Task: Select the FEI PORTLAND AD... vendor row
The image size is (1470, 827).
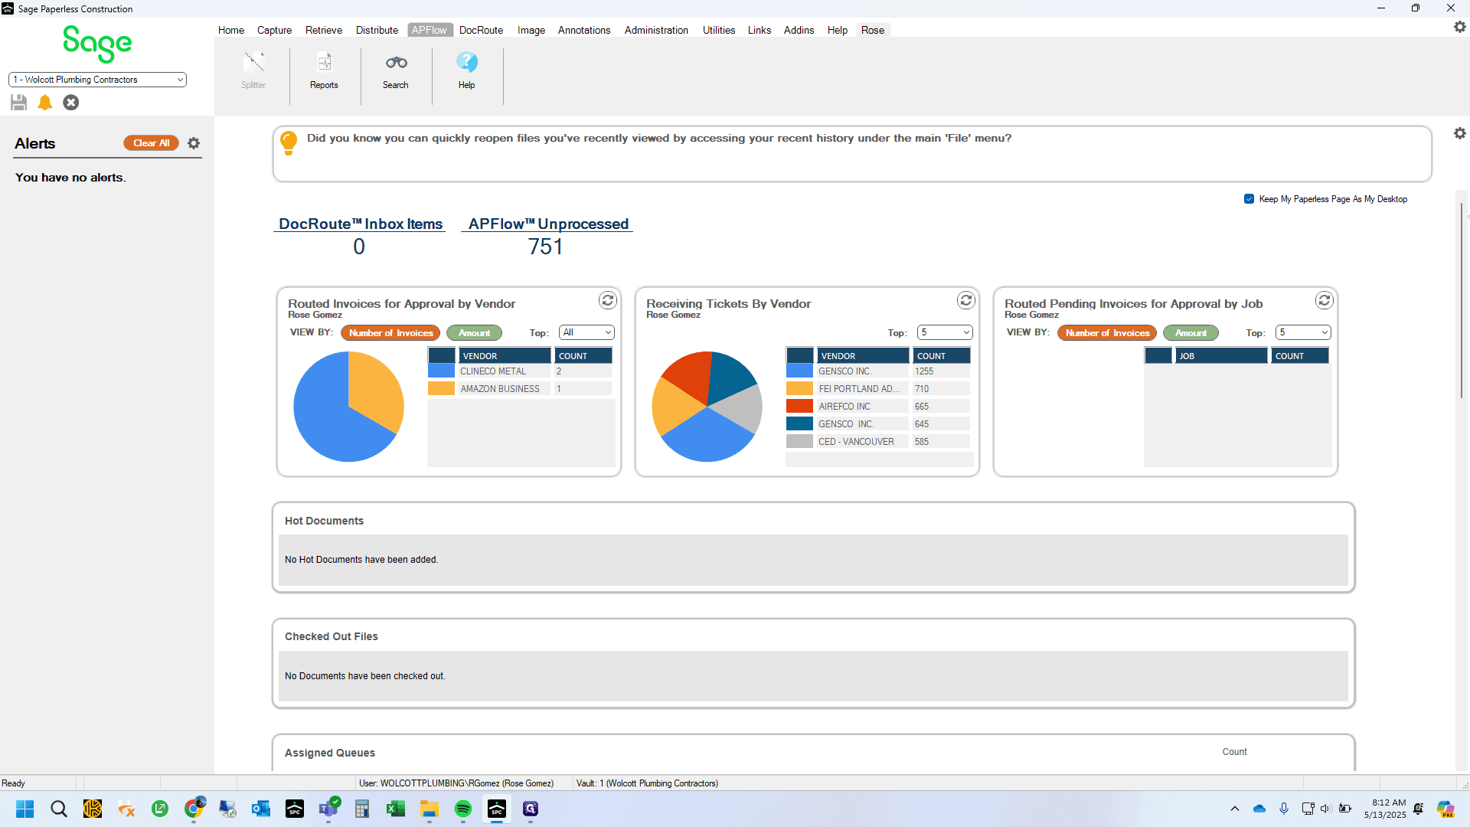Action: [878, 389]
